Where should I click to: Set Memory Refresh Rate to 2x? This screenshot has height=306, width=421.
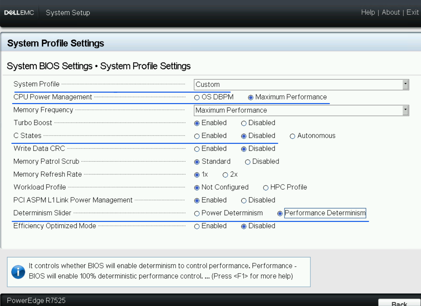[x=225, y=175]
